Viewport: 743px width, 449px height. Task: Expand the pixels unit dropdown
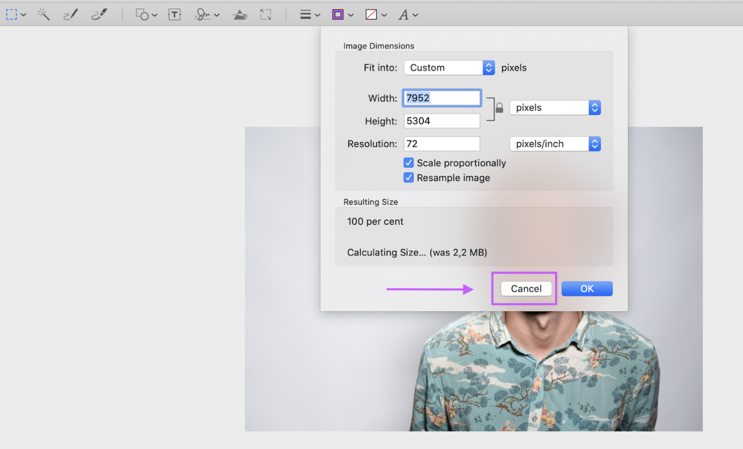point(596,107)
